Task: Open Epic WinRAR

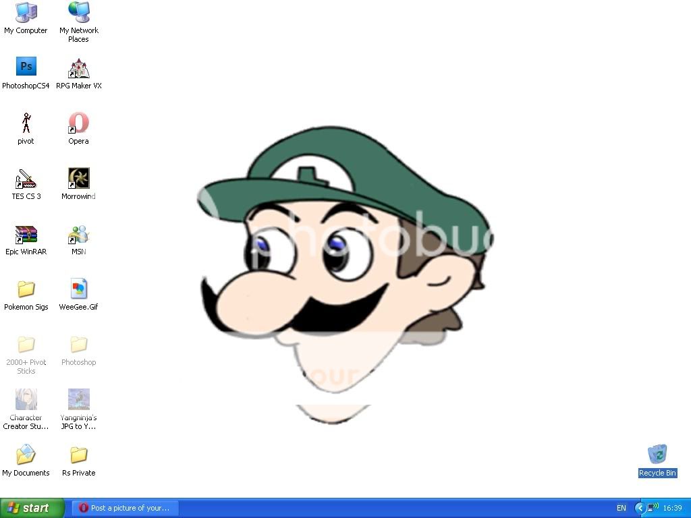Action: (26, 235)
